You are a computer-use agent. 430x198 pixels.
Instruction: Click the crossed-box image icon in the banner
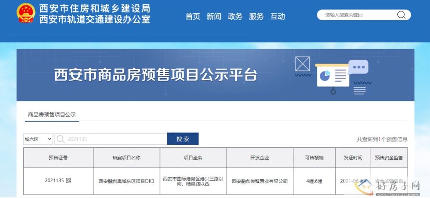pyautogui.click(x=303, y=64)
